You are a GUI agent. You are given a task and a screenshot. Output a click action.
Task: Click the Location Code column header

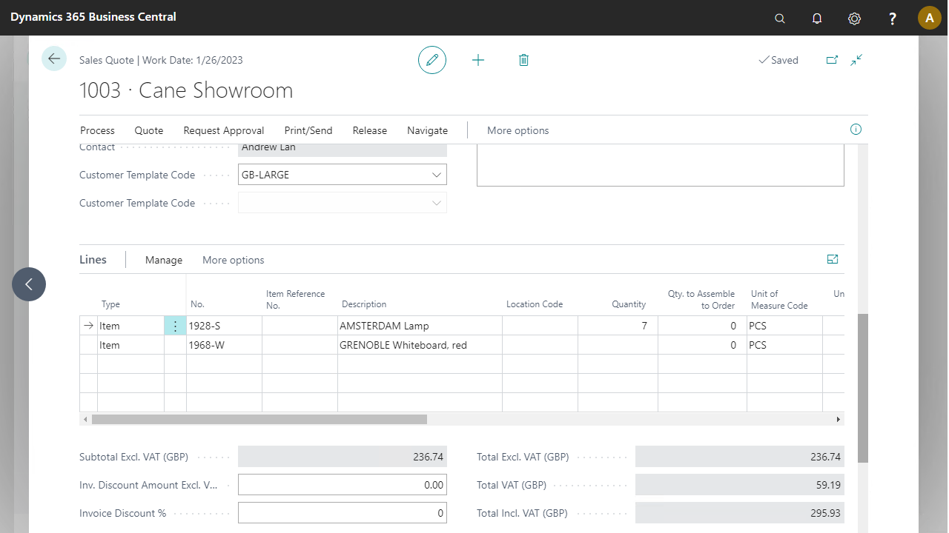[x=535, y=304]
